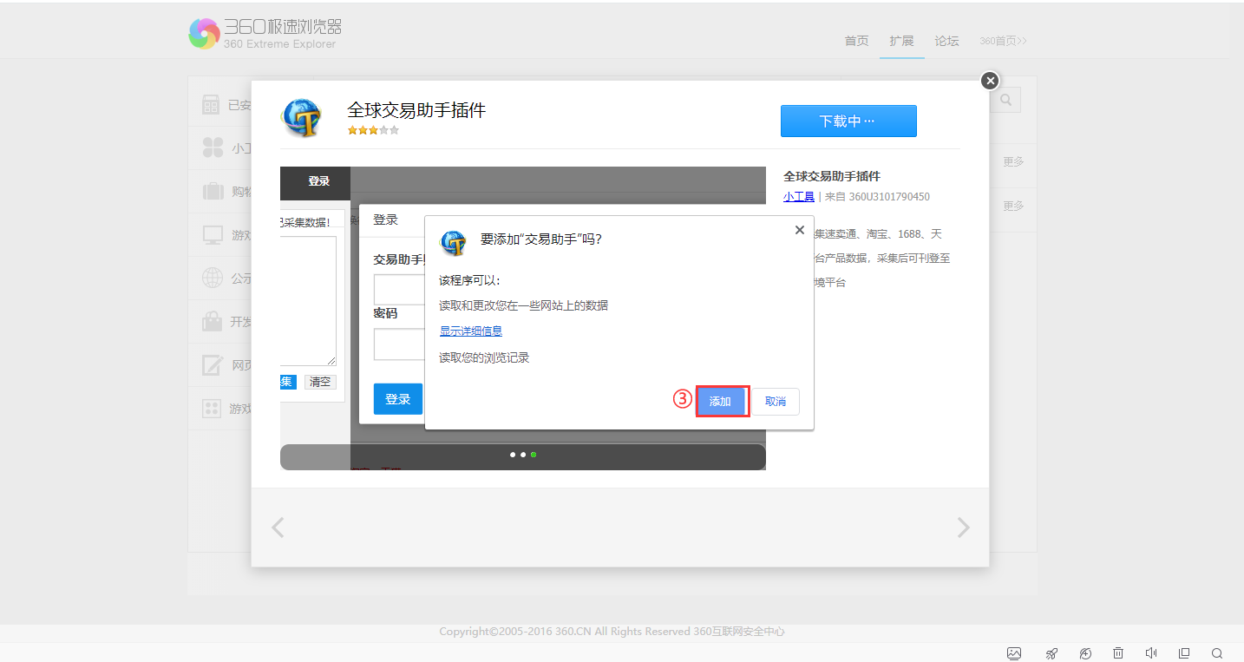1244x662 pixels.
Task: Click the 清空 button in the preview image
Action: [x=320, y=382]
